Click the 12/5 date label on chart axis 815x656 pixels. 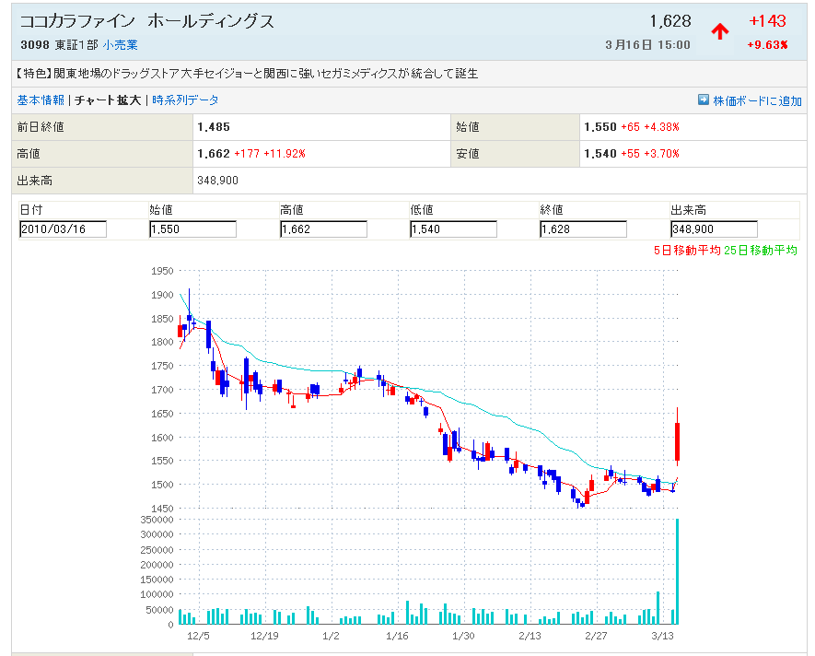pos(196,636)
